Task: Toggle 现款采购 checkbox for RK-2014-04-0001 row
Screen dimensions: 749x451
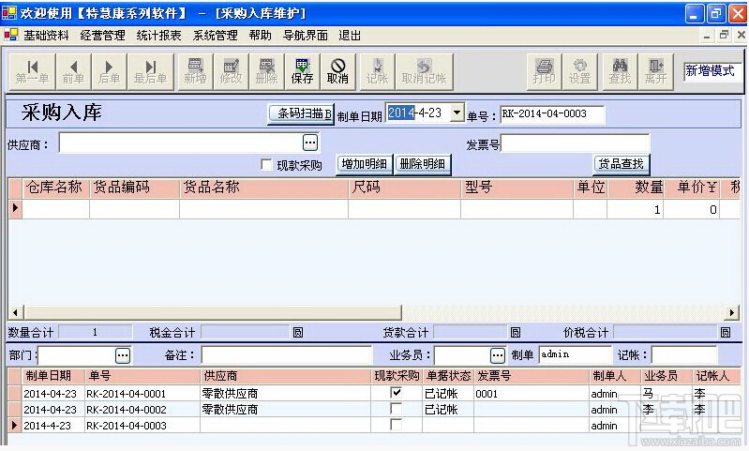Action: (396, 393)
